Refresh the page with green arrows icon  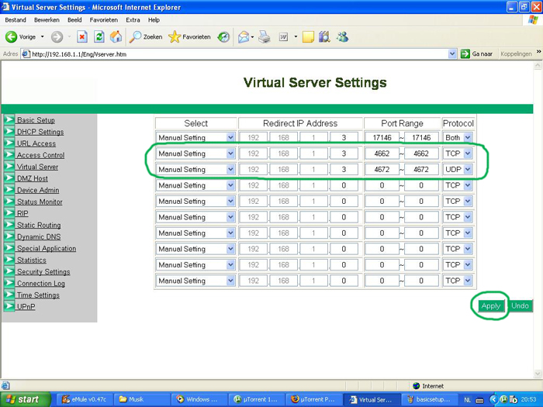click(99, 36)
